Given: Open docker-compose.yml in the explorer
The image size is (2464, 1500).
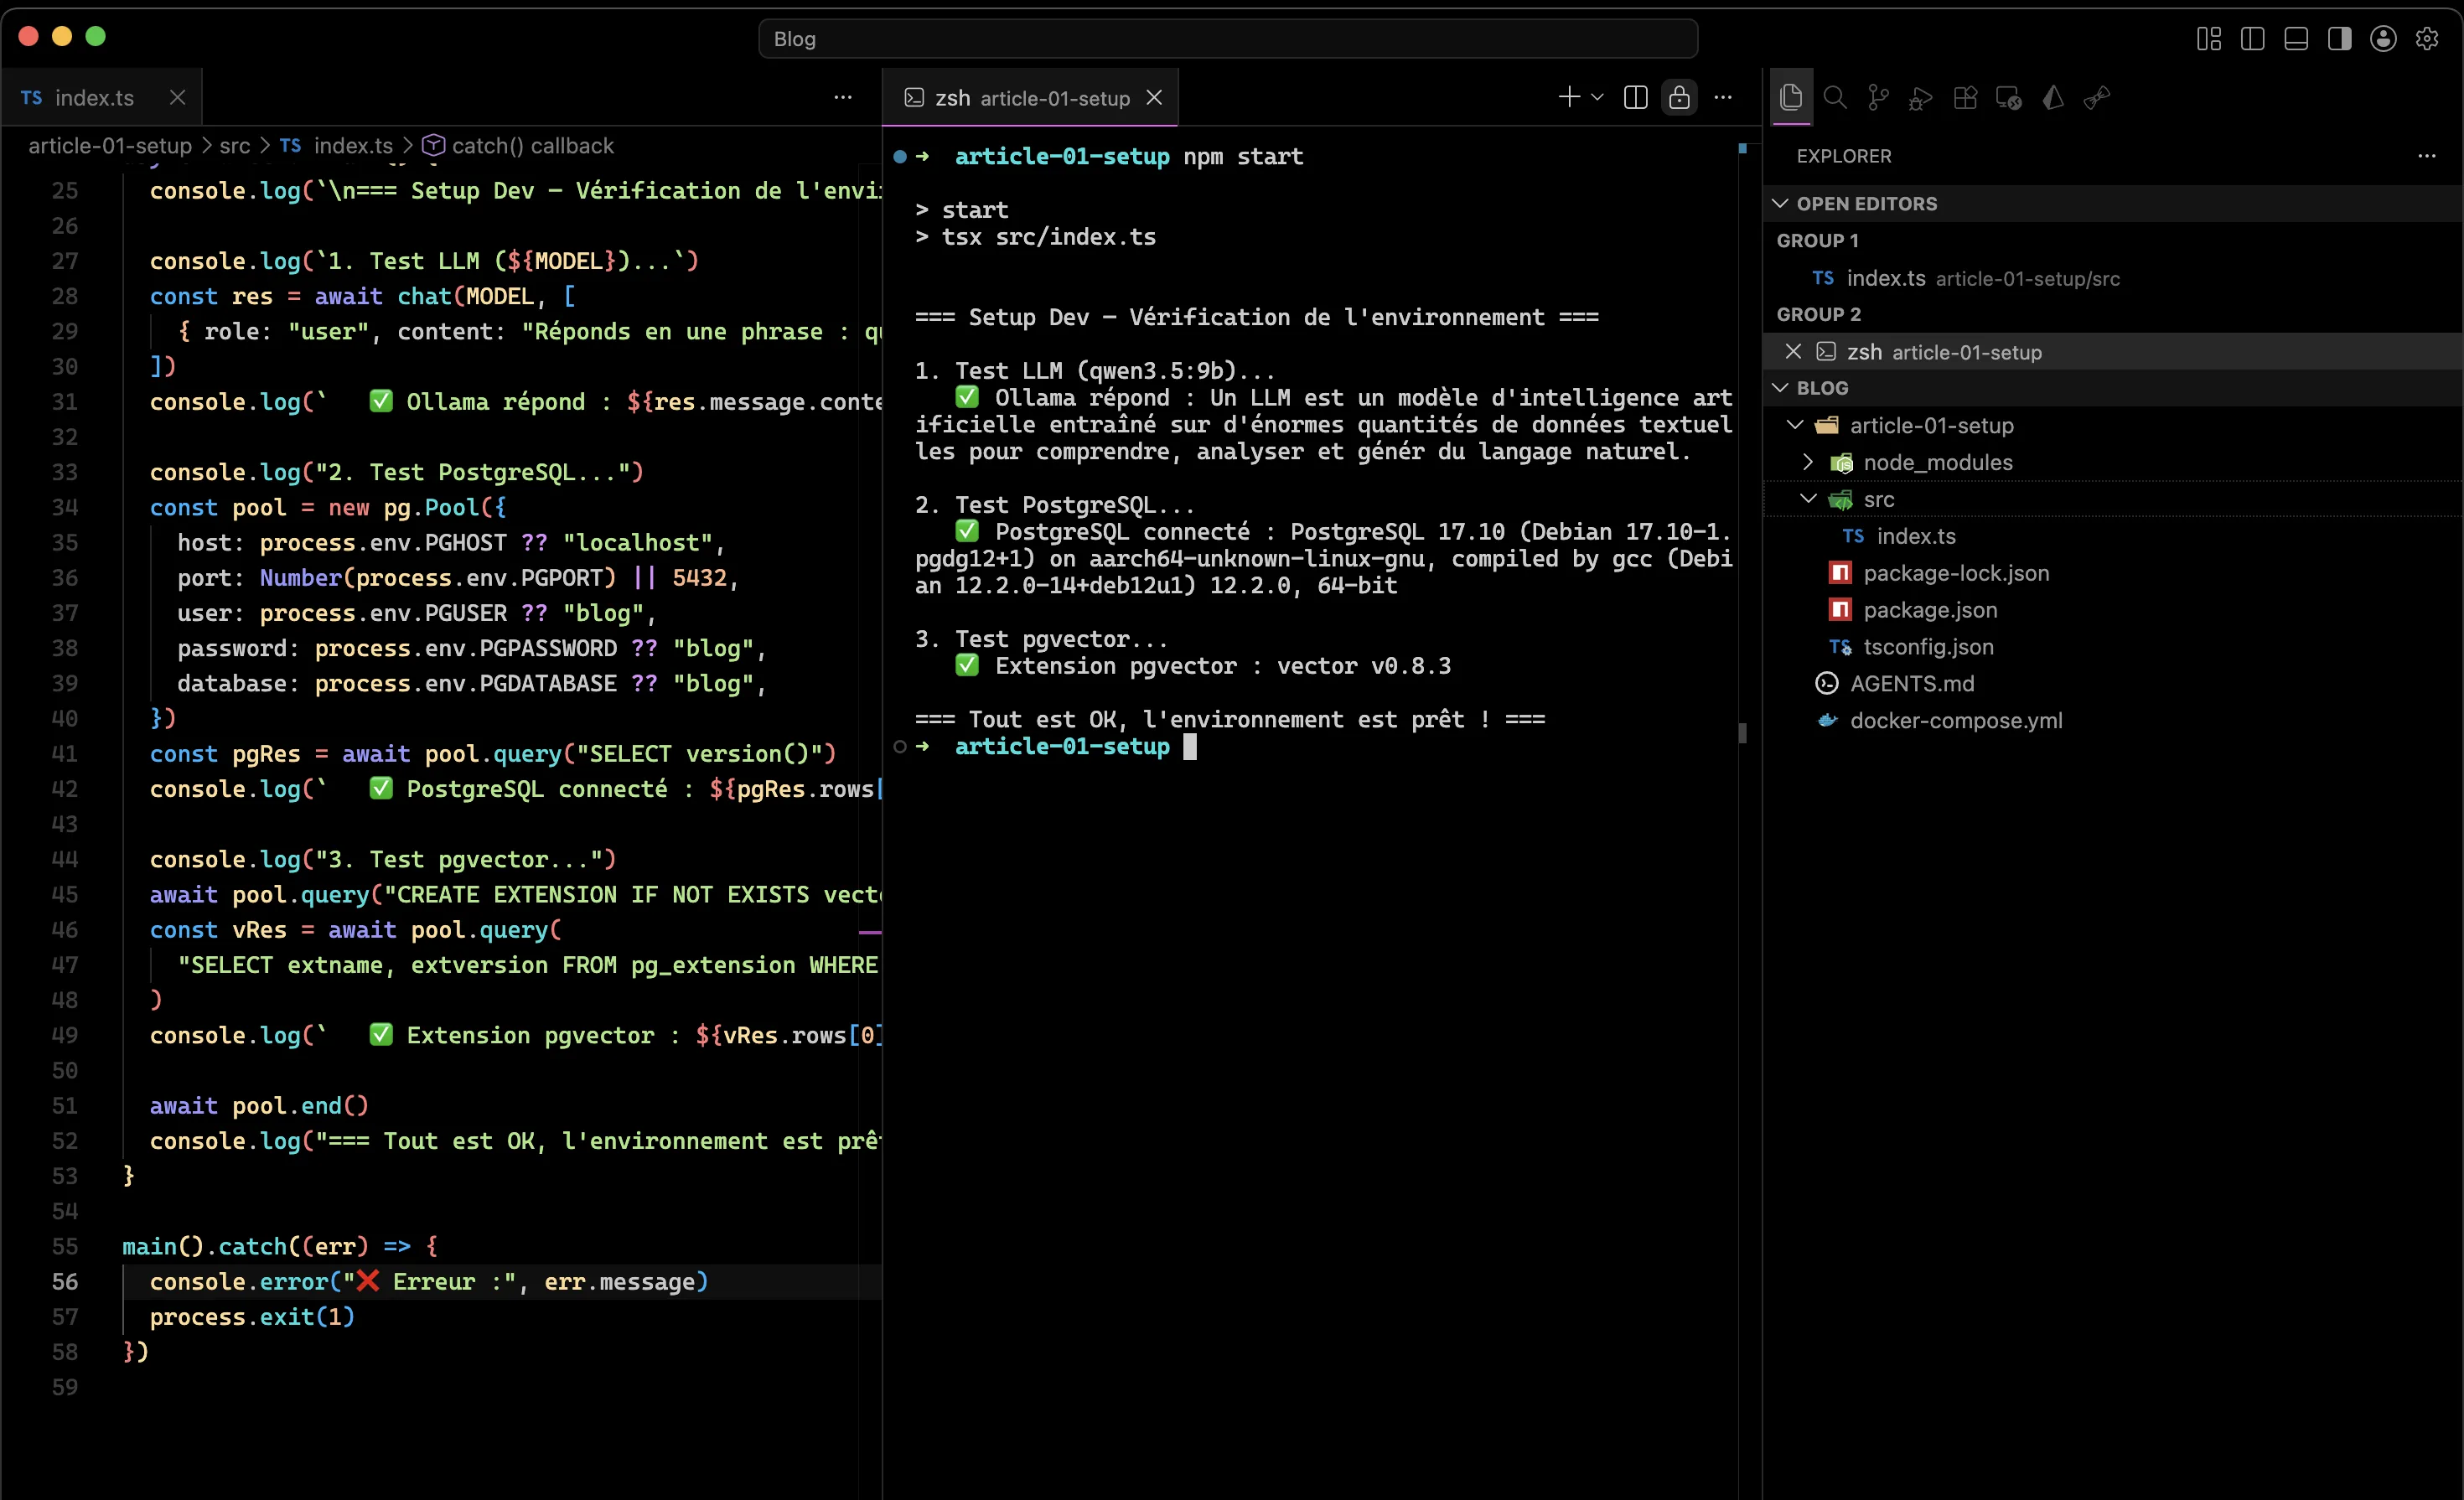Looking at the screenshot, I should point(2112,720).
